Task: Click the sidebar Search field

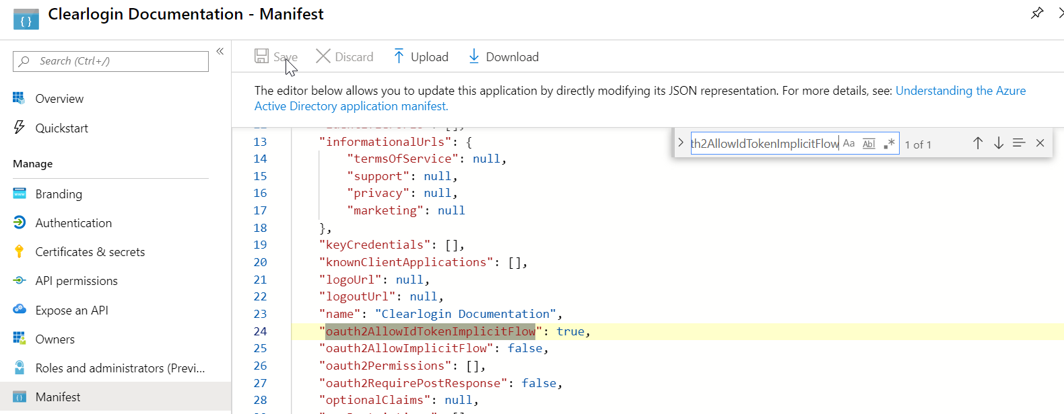Action: tap(111, 61)
